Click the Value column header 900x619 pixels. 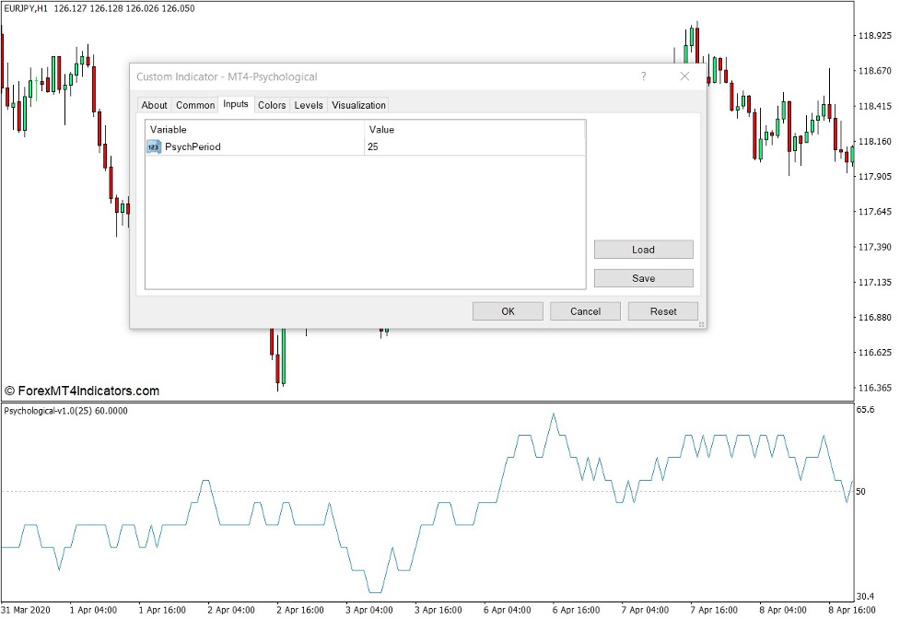click(473, 130)
